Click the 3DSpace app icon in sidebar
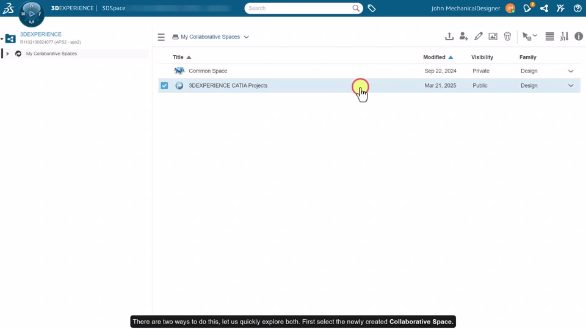This screenshot has width=586, height=329. click(10, 38)
